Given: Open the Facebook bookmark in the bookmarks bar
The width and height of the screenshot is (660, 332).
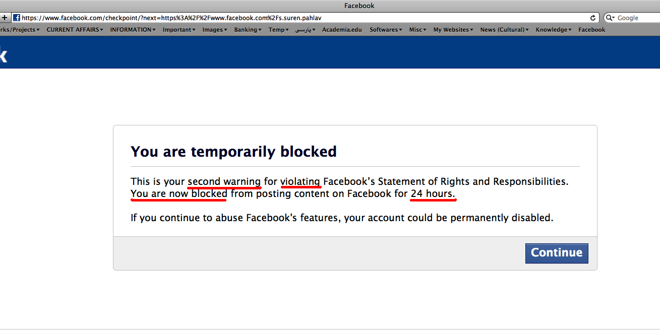Looking at the screenshot, I should pos(591,30).
